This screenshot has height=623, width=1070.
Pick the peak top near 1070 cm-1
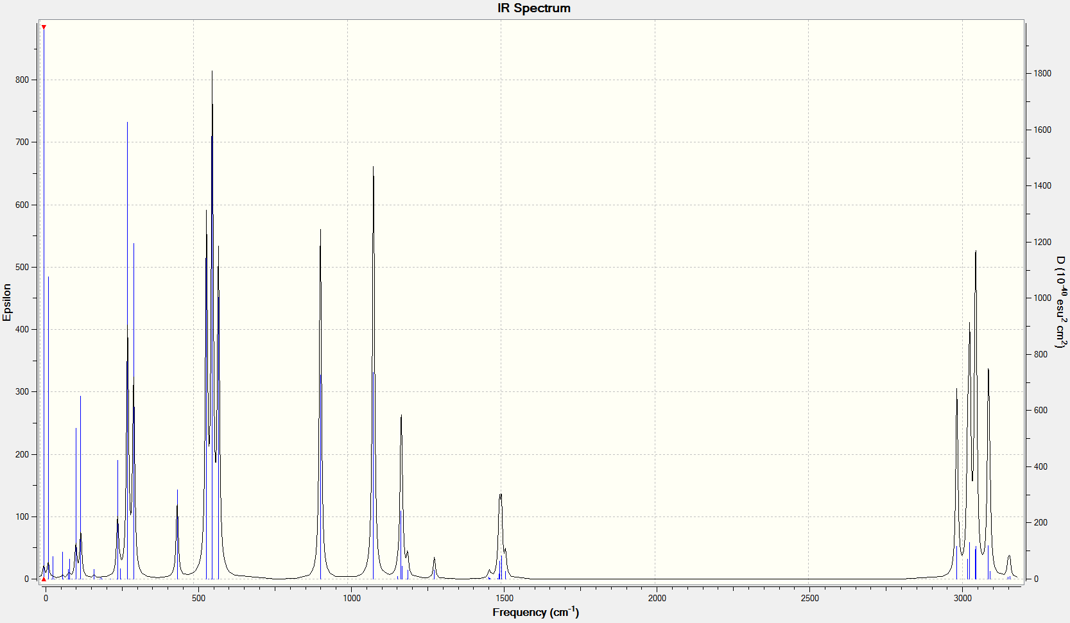374,167
